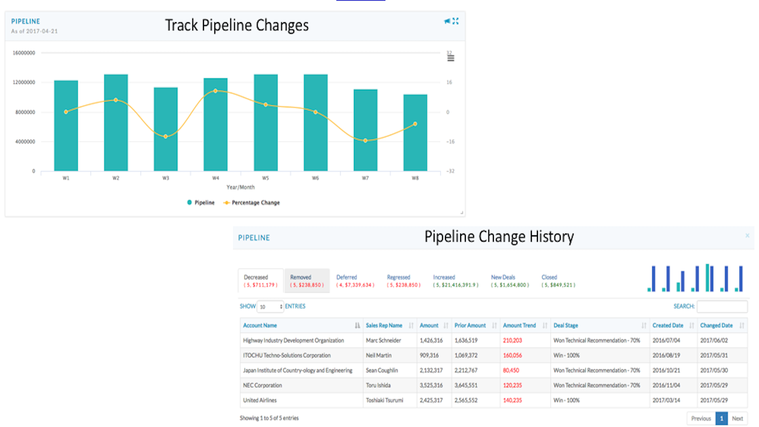Click the W3 percentage change point
The image size is (759, 427).
click(166, 137)
